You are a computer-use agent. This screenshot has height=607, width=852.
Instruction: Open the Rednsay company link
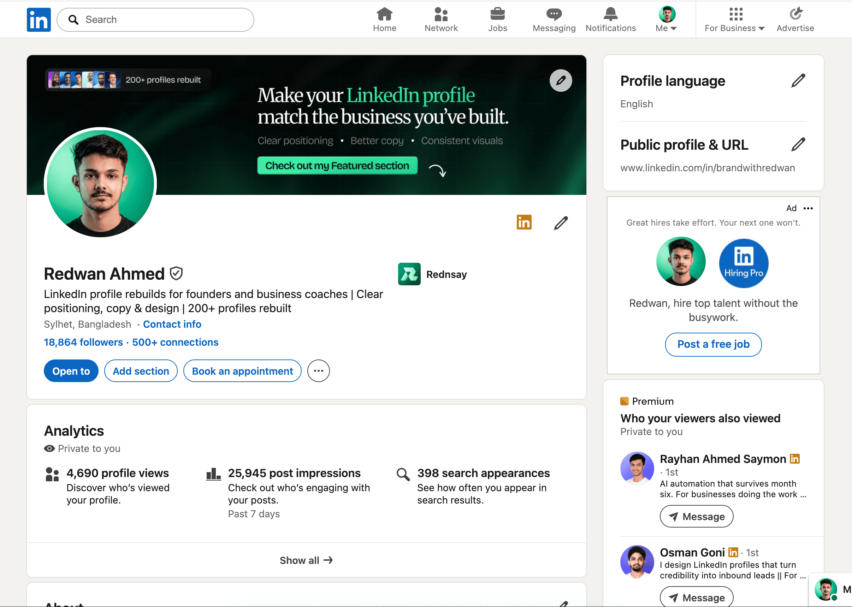(433, 274)
